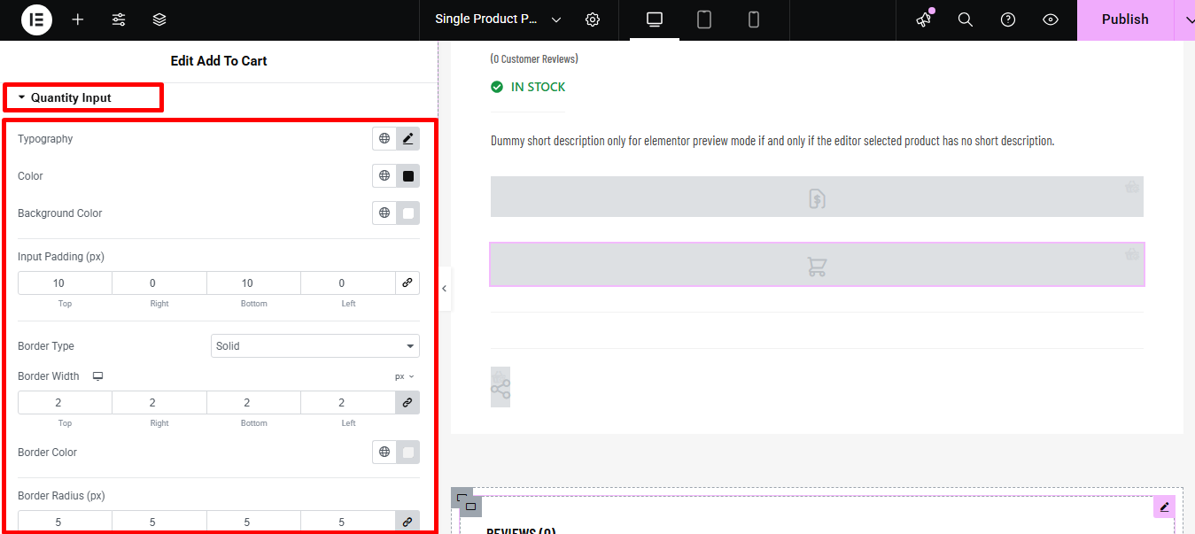
Task: Open the Finder search icon
Action: point(965,19)
